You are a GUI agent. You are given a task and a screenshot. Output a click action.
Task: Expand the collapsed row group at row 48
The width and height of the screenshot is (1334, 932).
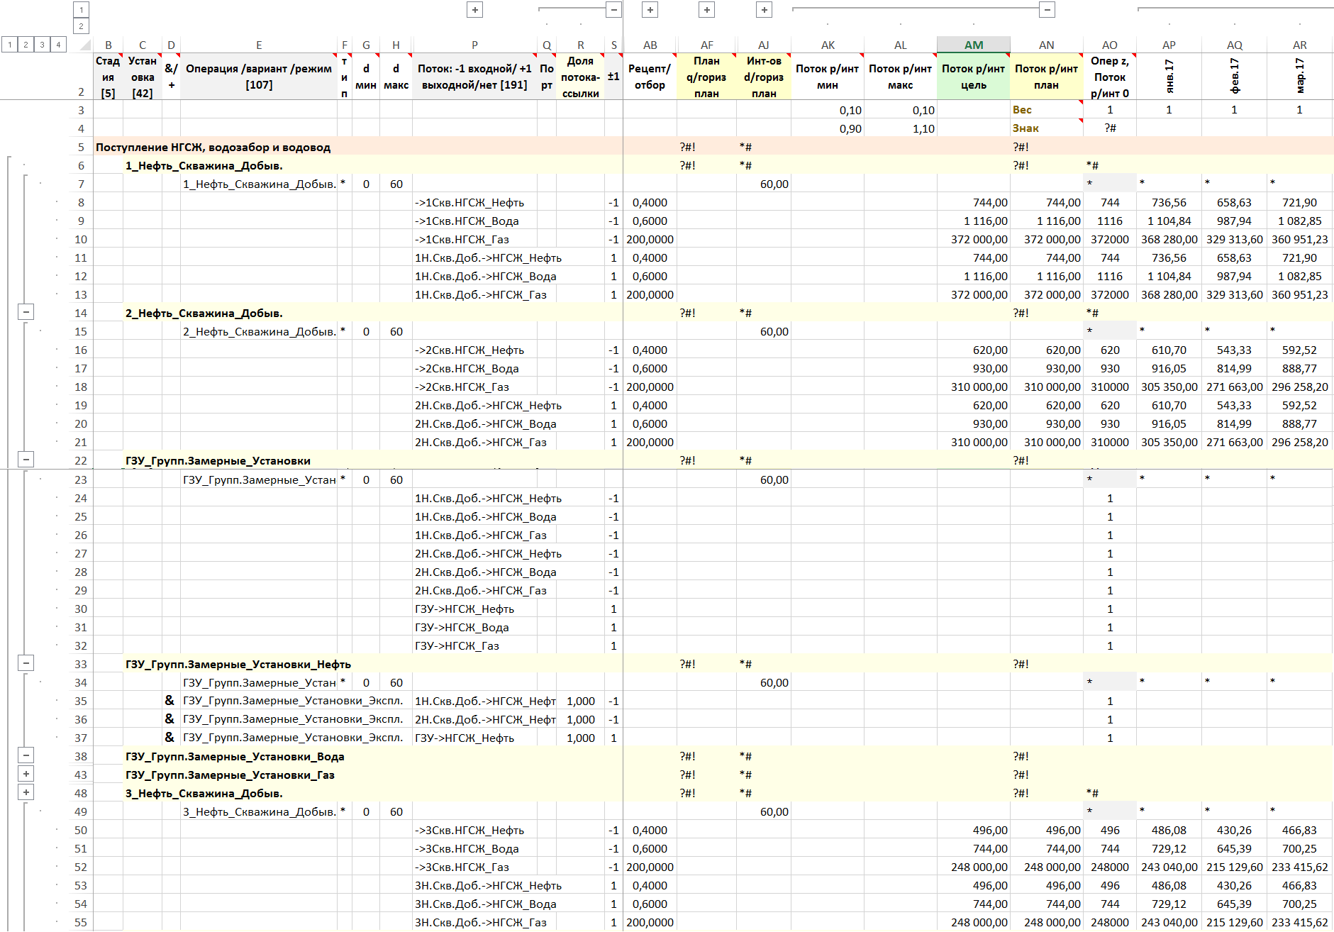26,793
